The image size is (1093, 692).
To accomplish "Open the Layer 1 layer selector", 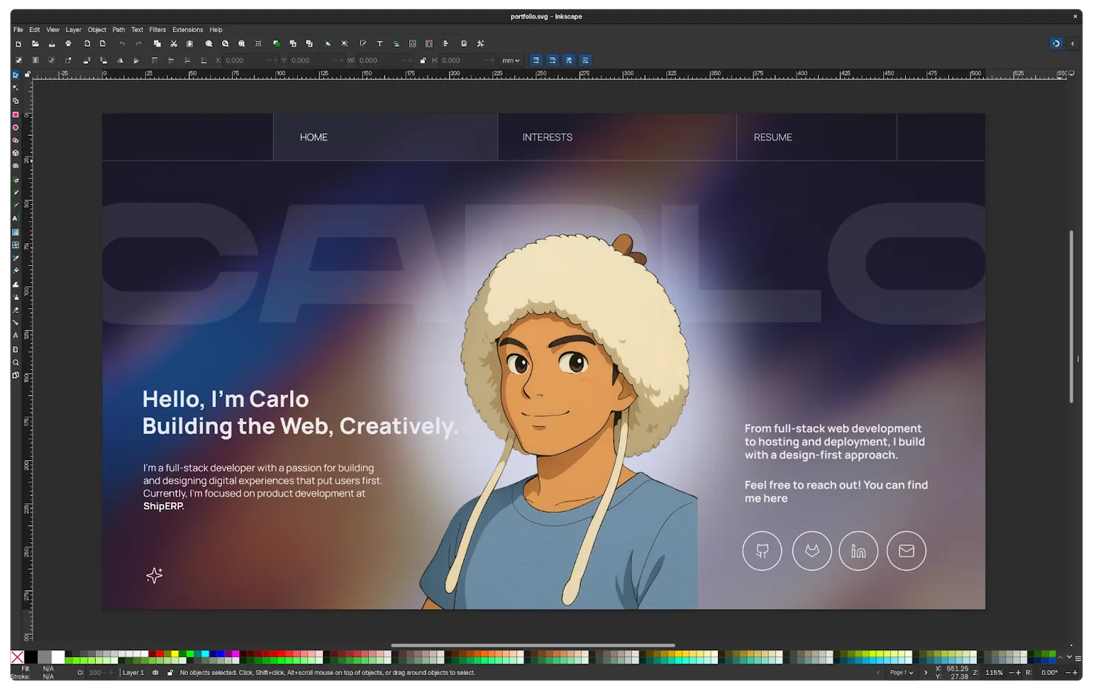I will (x=134, y=673).
